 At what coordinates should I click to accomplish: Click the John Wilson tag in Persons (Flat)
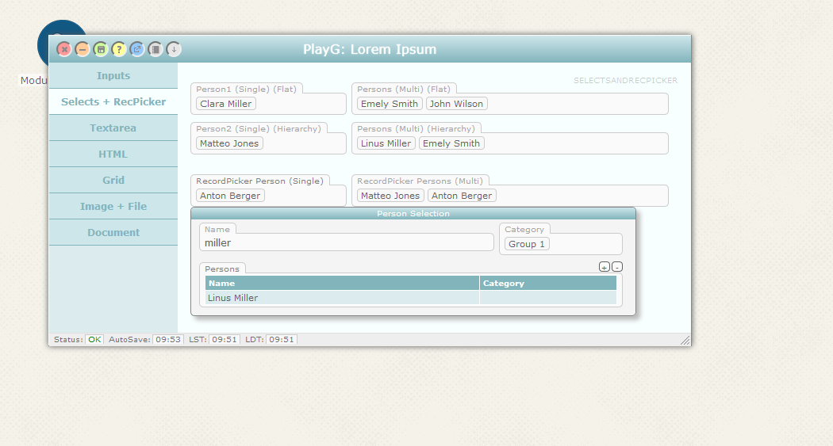(x=457, y=104)
